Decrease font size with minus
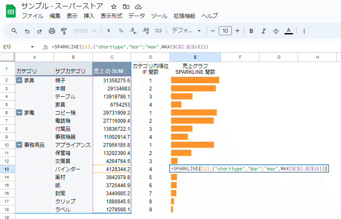The width and height of the screenshot is (341, 219). [x=213, y=31]
